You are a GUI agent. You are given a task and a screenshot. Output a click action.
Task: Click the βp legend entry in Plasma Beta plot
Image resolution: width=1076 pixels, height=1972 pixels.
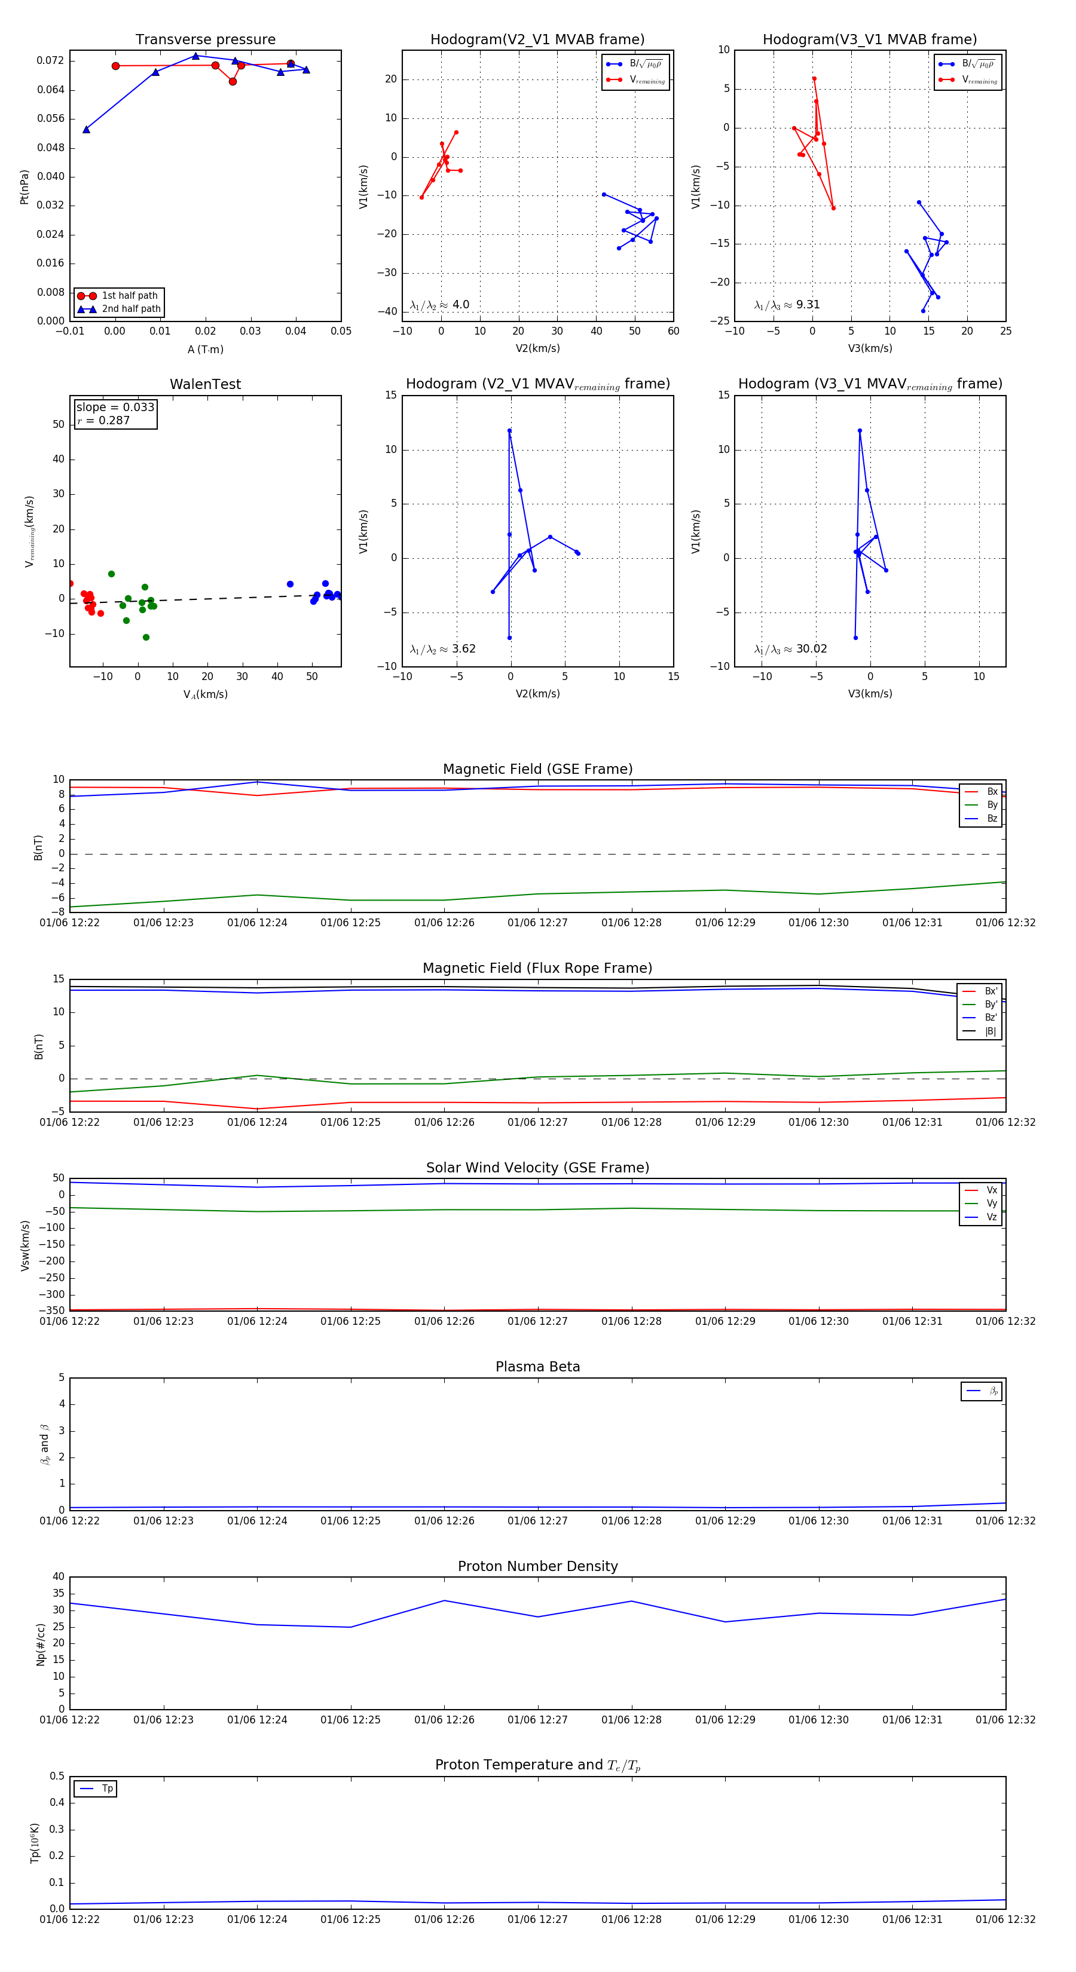pyautogui.click(x=982, y=1391)
